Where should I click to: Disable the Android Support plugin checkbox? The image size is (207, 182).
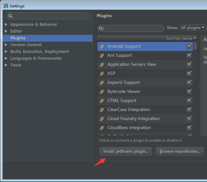[x=189, y=46]
